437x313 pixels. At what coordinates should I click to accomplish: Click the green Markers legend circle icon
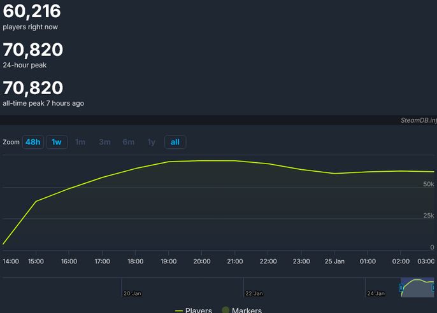[225, 310]
